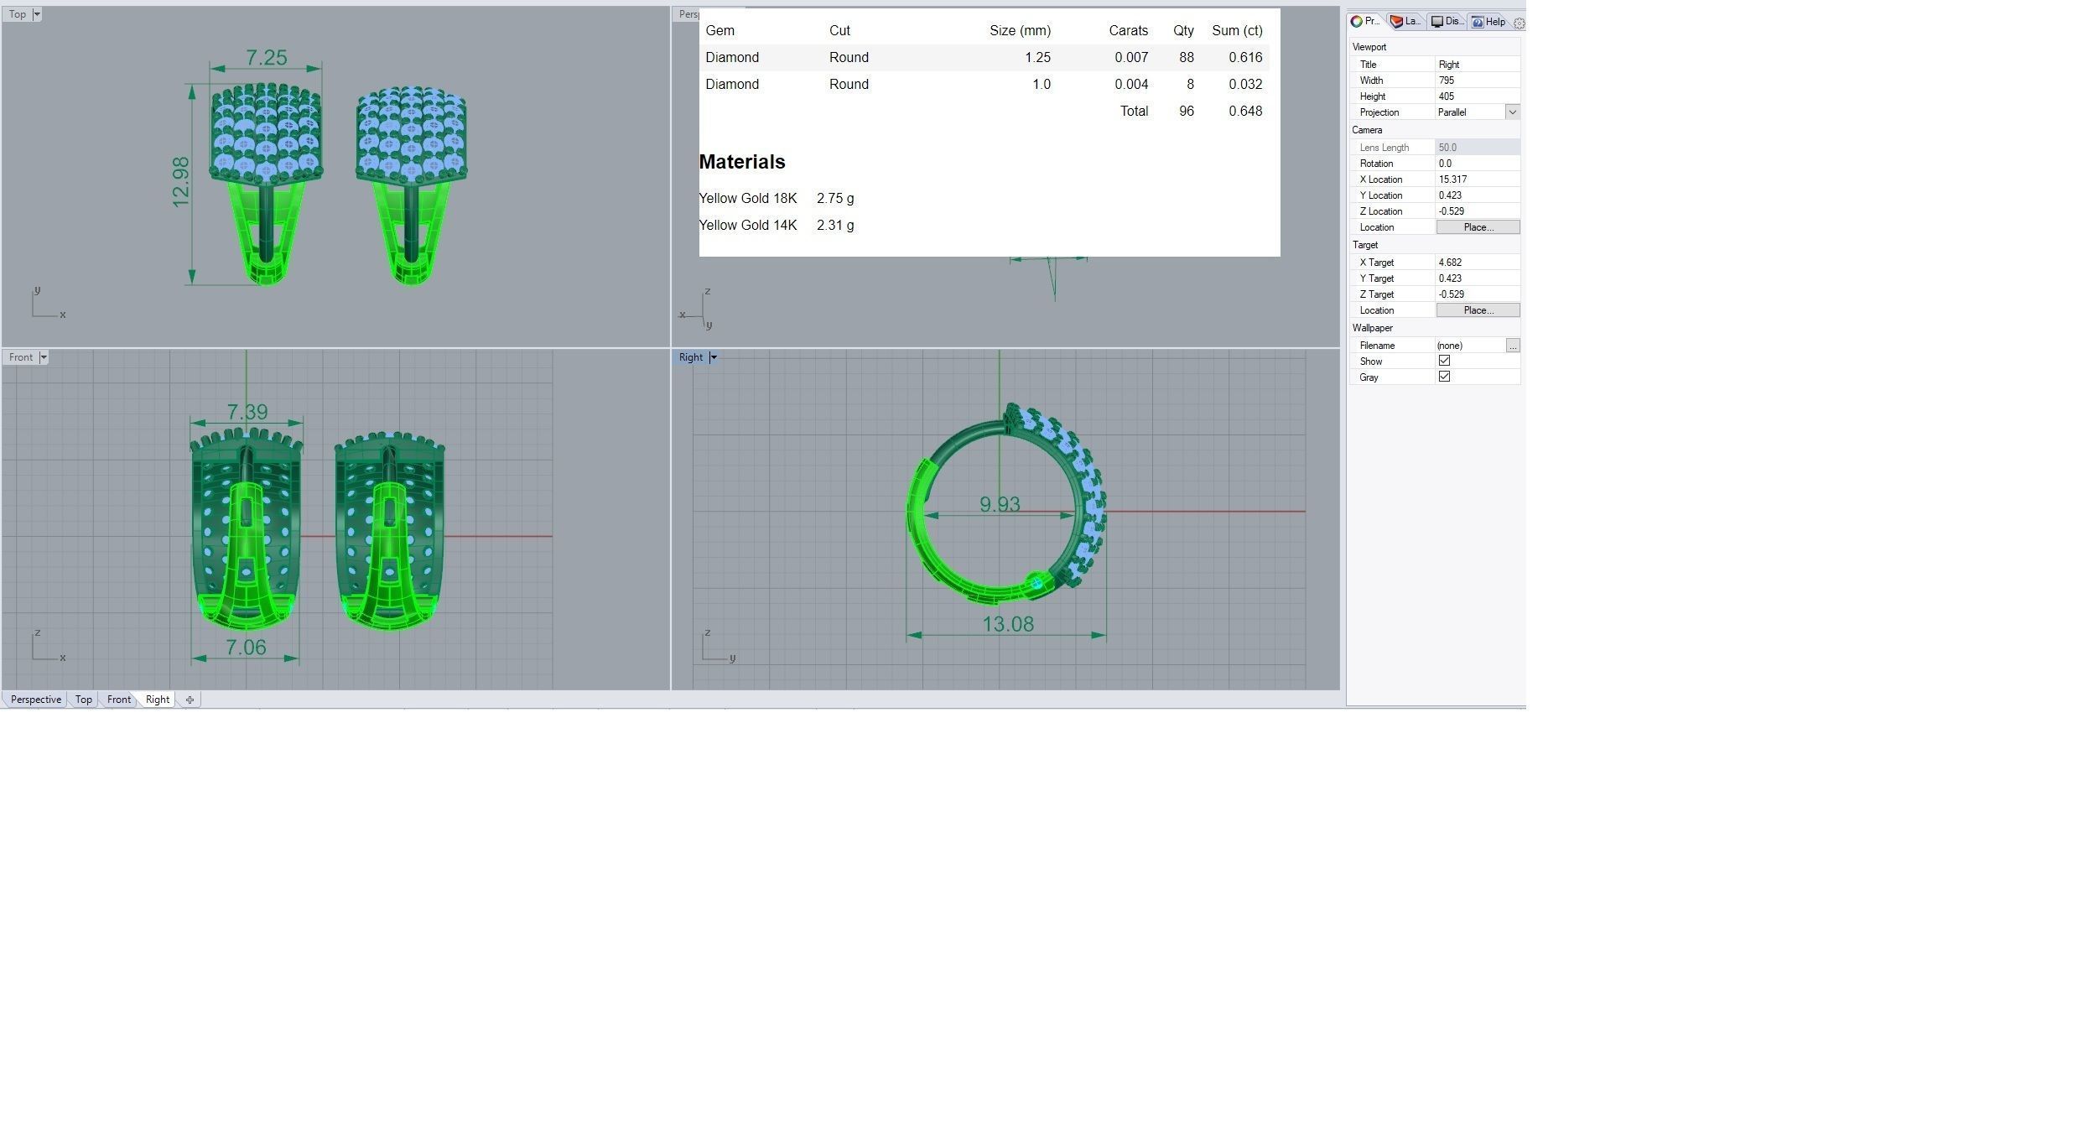Click the viewport Title field showing Right
Viewport: 2078px width, 1134px height.
(1476, 65)
